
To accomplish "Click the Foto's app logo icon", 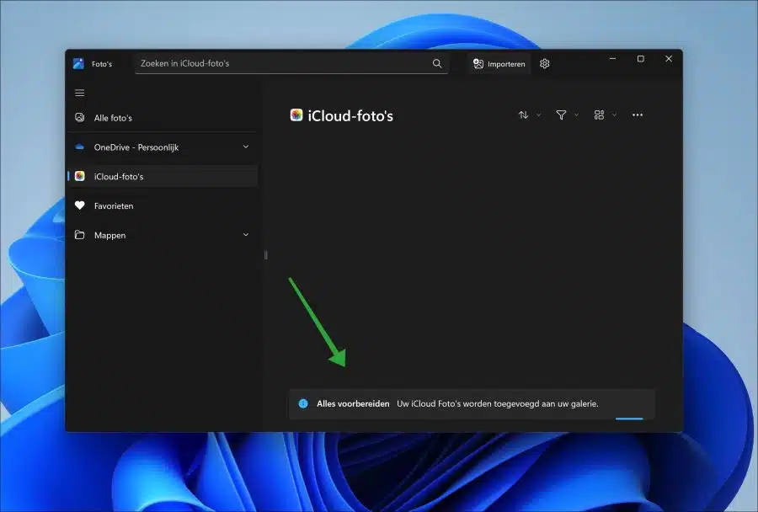I will [x=78, y=63].
